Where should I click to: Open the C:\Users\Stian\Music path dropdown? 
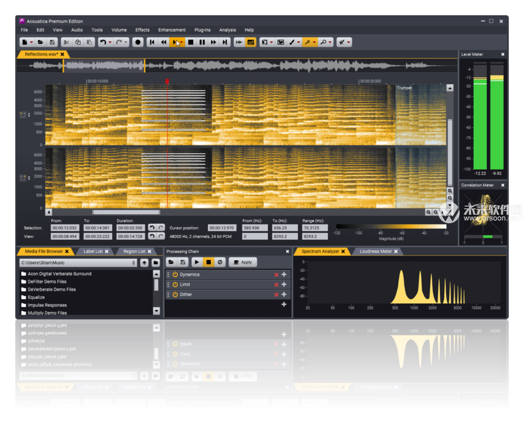point(134,263)
